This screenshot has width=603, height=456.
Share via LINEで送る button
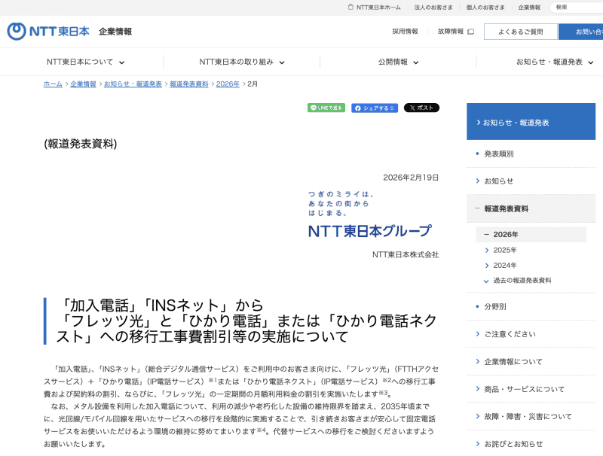pos(326,108)
